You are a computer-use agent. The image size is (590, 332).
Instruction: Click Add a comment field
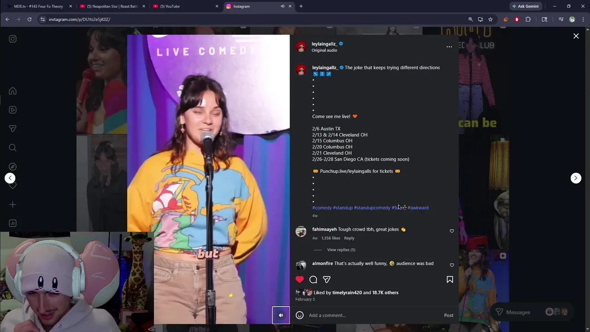point(373,315)
